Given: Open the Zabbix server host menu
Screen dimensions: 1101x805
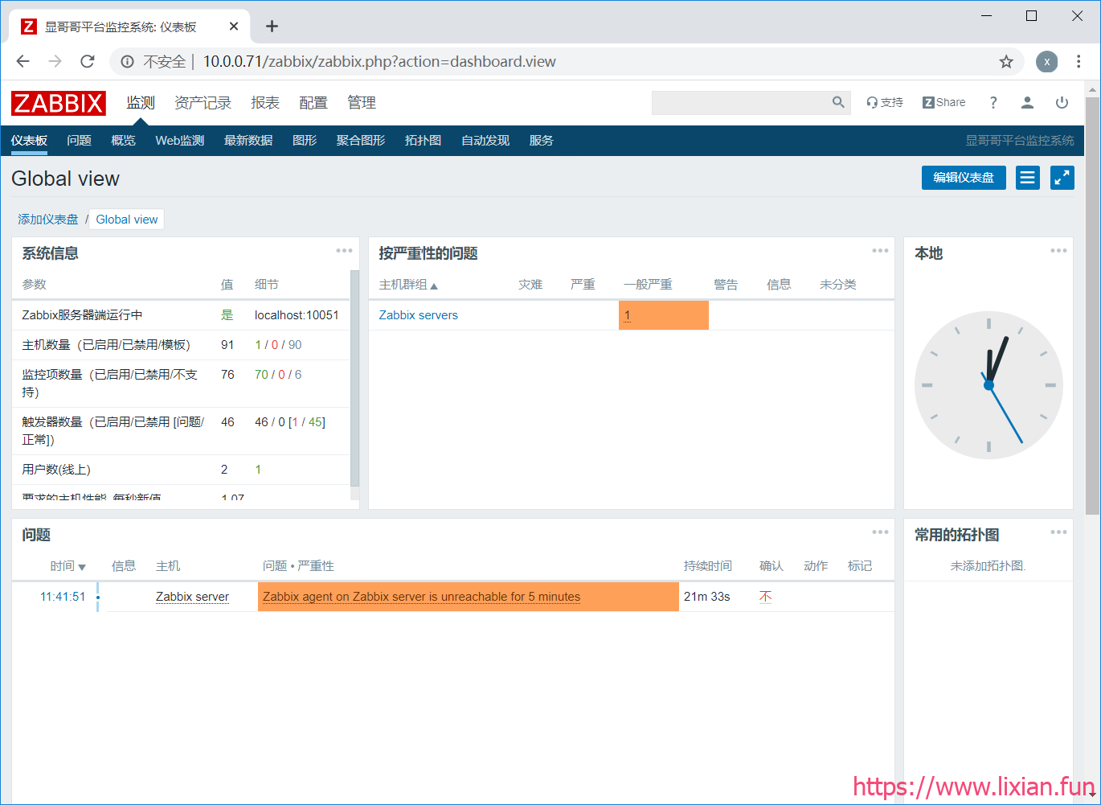Looking at the screenshot, I should 192,597.
